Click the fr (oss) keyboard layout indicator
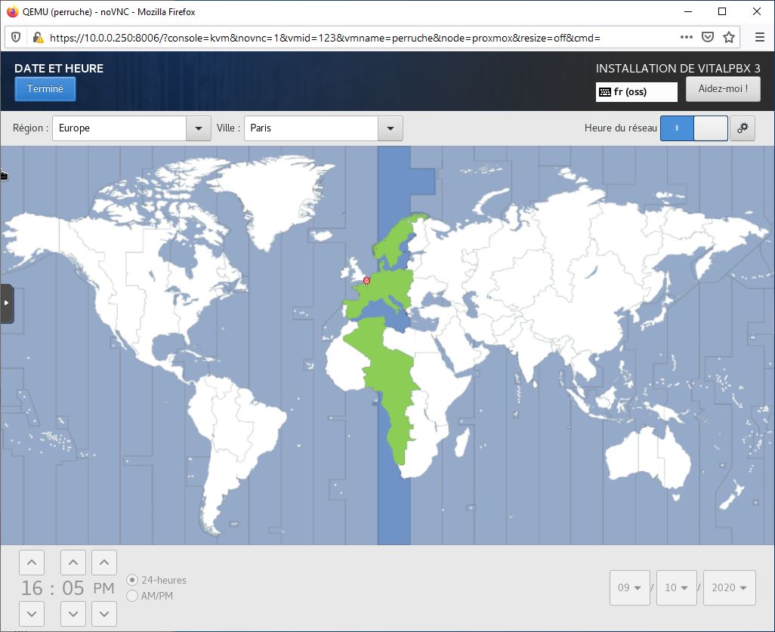This screenshot has height=632, width=775. click(x=636, y=92)
